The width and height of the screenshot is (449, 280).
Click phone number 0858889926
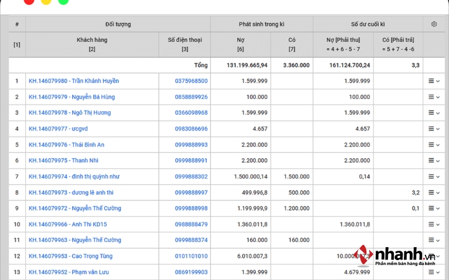(191, 97)
